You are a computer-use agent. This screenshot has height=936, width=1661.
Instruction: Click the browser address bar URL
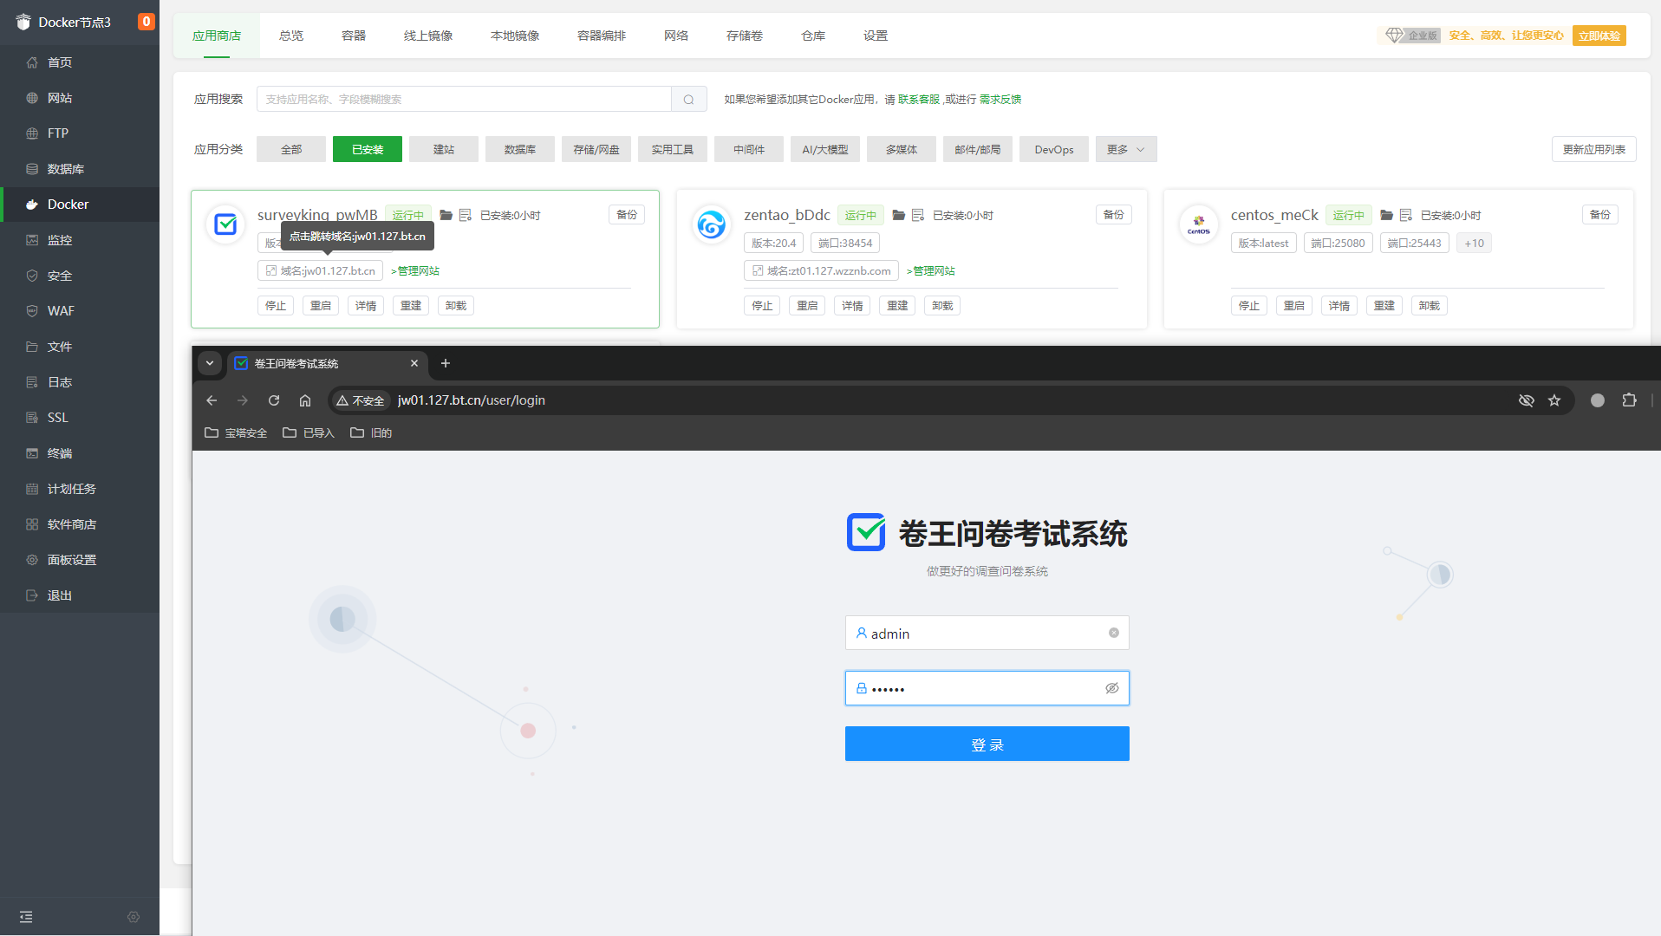[472, 400]
